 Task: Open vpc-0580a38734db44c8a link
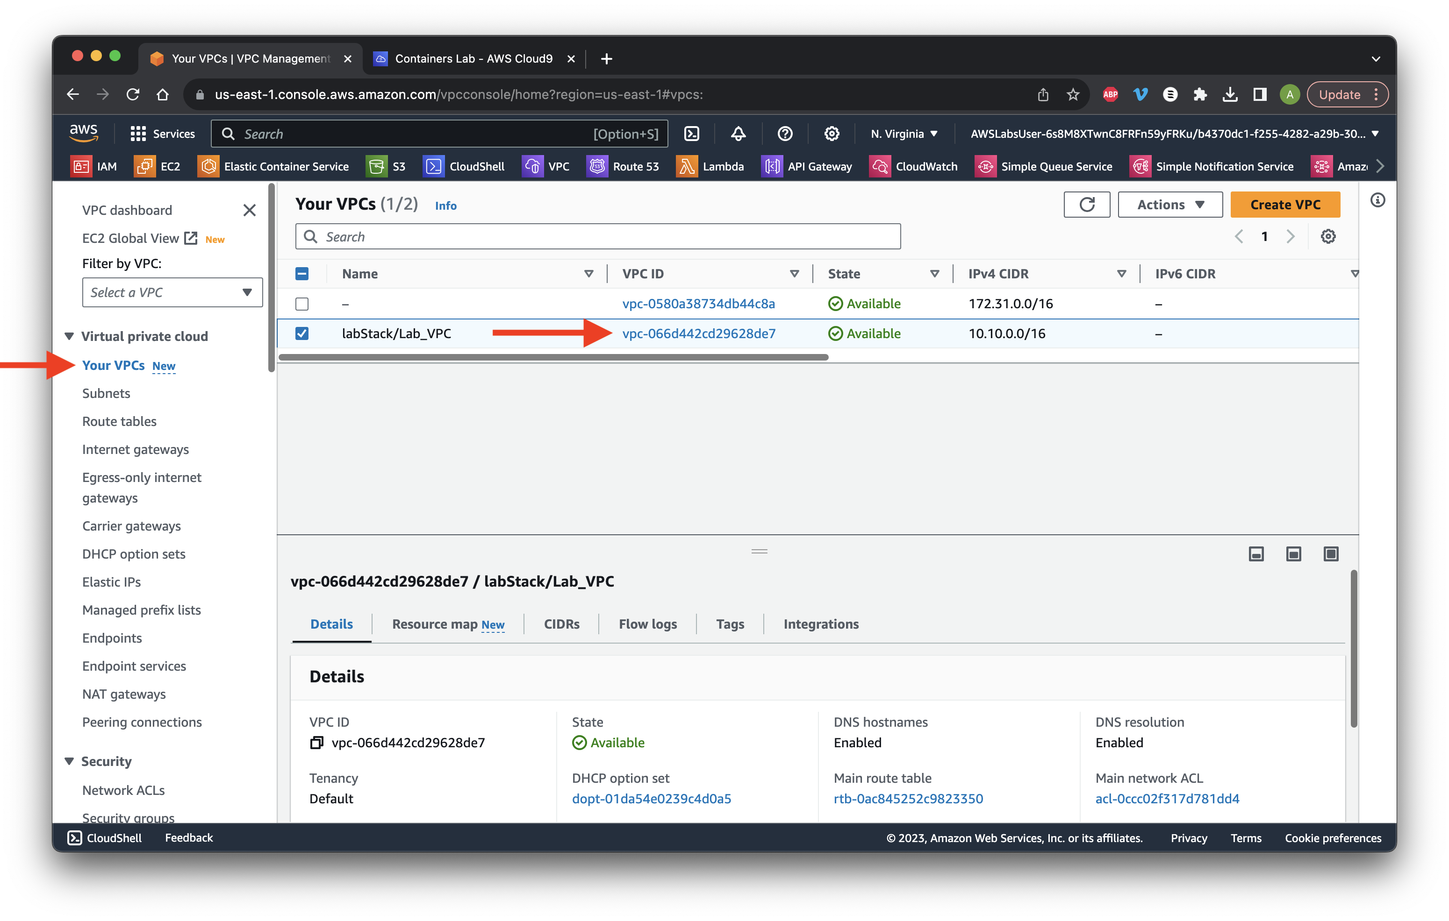[698, 304]
